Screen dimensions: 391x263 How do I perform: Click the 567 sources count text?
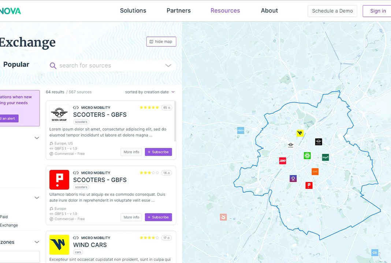point(80,92)
